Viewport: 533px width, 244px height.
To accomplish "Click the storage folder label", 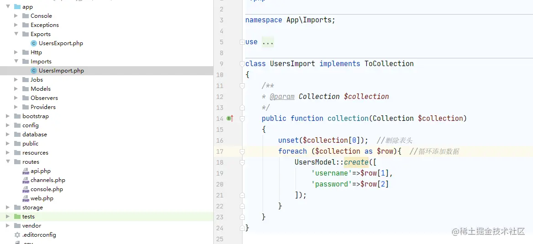I will pyautogui.click(x=32, y=208).
